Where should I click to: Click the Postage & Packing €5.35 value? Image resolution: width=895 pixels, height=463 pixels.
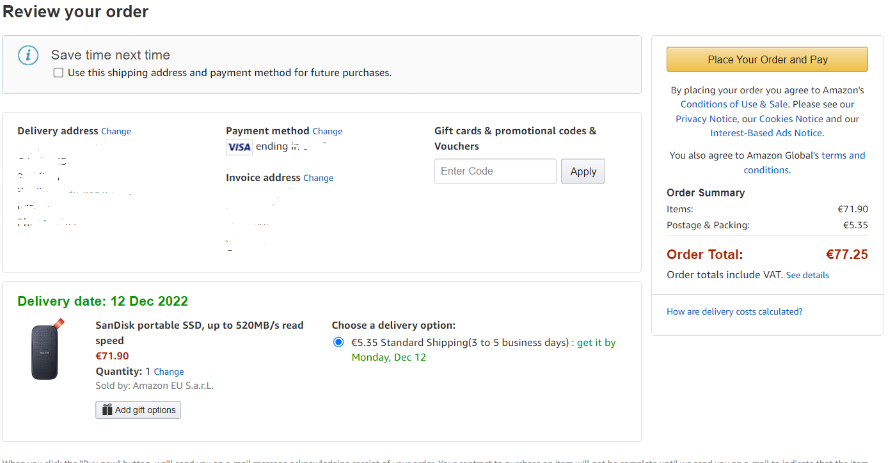pos(855,225)
